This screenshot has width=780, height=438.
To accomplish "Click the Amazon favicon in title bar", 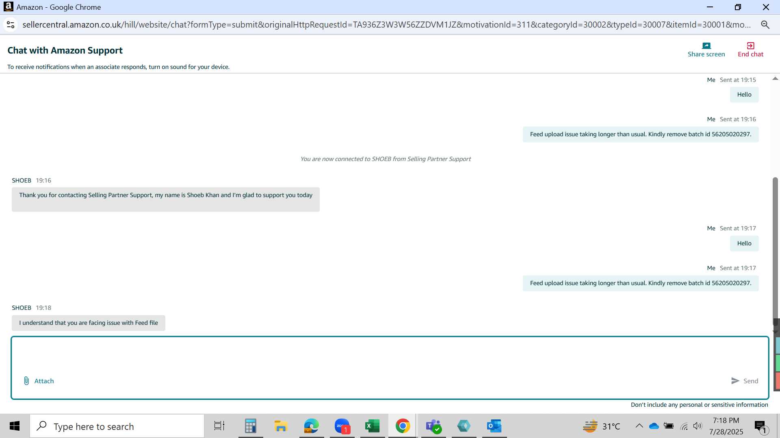I will [x=8, y=7].
